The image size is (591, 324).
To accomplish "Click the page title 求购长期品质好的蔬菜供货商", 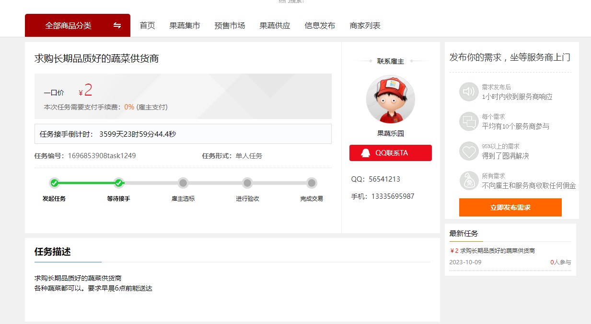I will [96, 58].
